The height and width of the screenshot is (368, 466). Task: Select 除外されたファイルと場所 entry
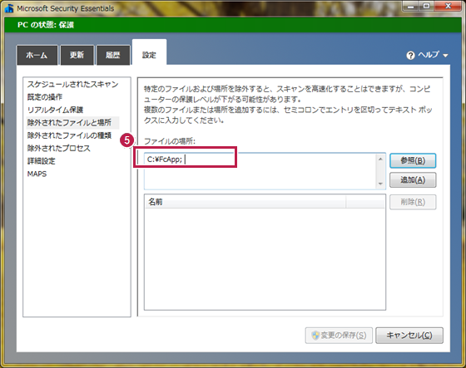click(73, 123)
